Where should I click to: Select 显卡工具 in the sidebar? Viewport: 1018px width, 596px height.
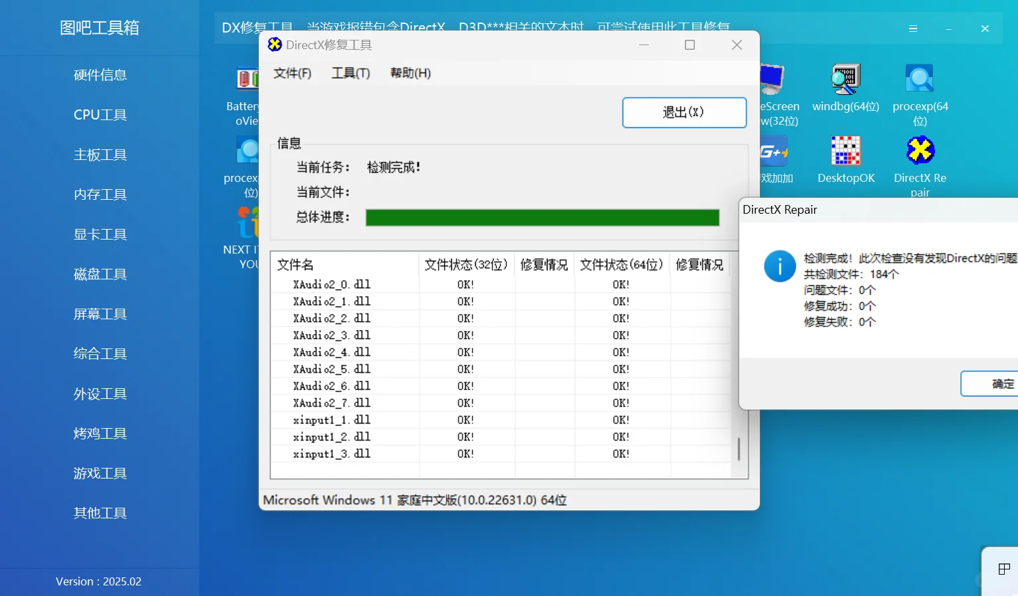[100, 234]
